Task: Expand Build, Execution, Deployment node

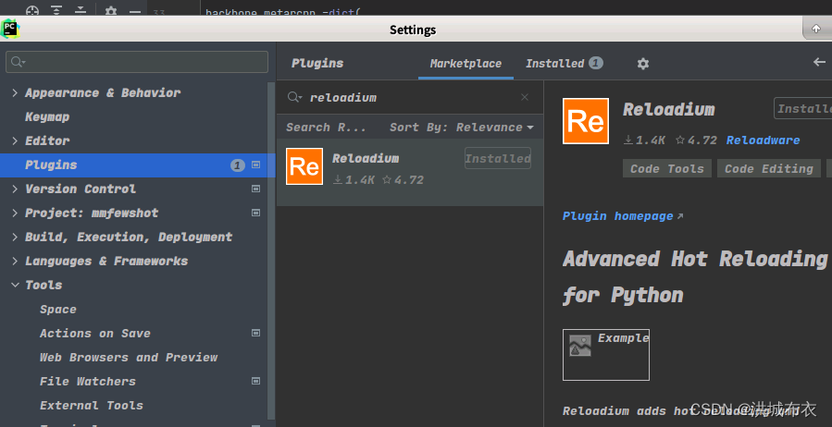Action: click(15, 237)
